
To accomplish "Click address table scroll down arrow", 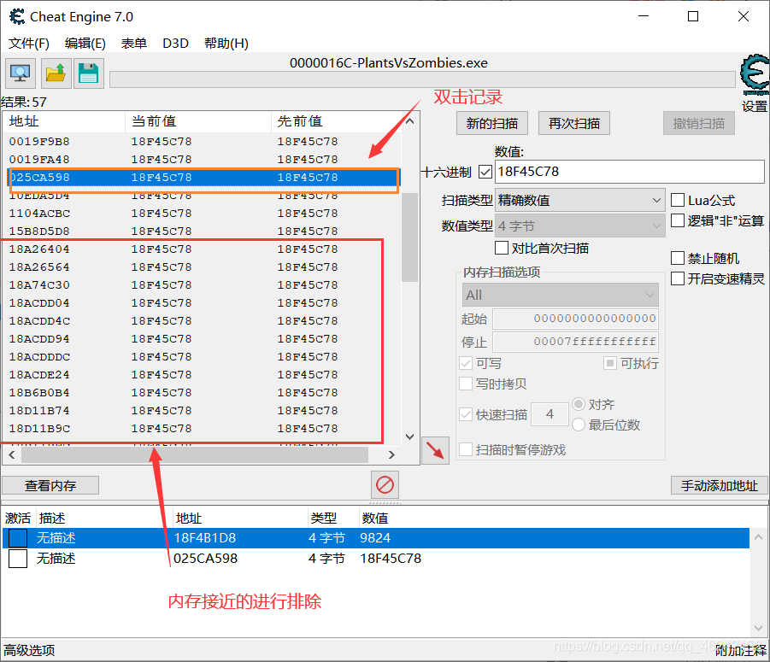I will pyautogui.click(x=758, y=628).
